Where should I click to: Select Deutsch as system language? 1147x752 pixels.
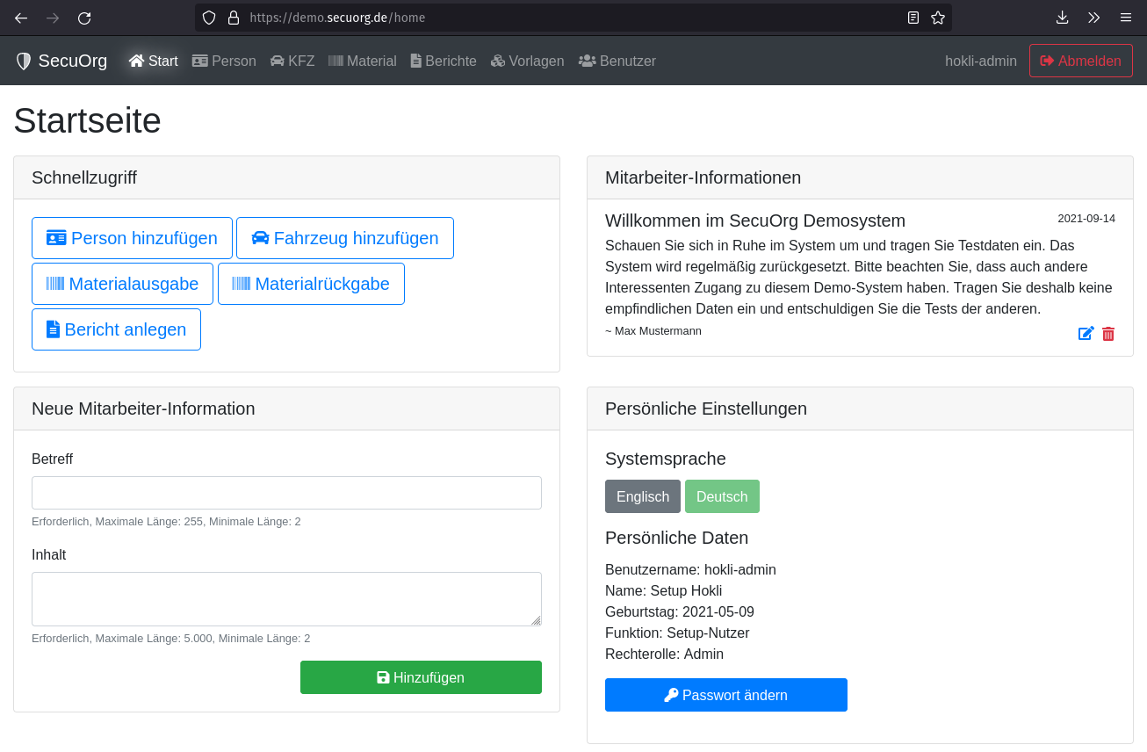[722, 496]
